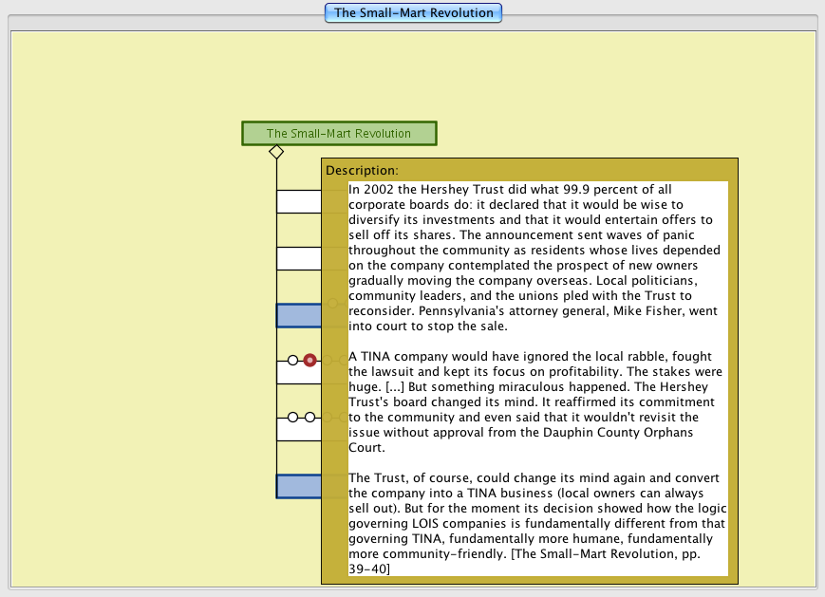Click paragraph beginning "The Trust, of course"

tap(536, 522)
